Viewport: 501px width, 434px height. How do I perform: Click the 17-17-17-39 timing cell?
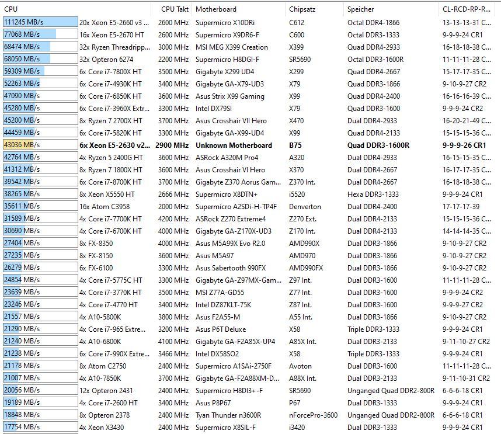pos(461,207)
